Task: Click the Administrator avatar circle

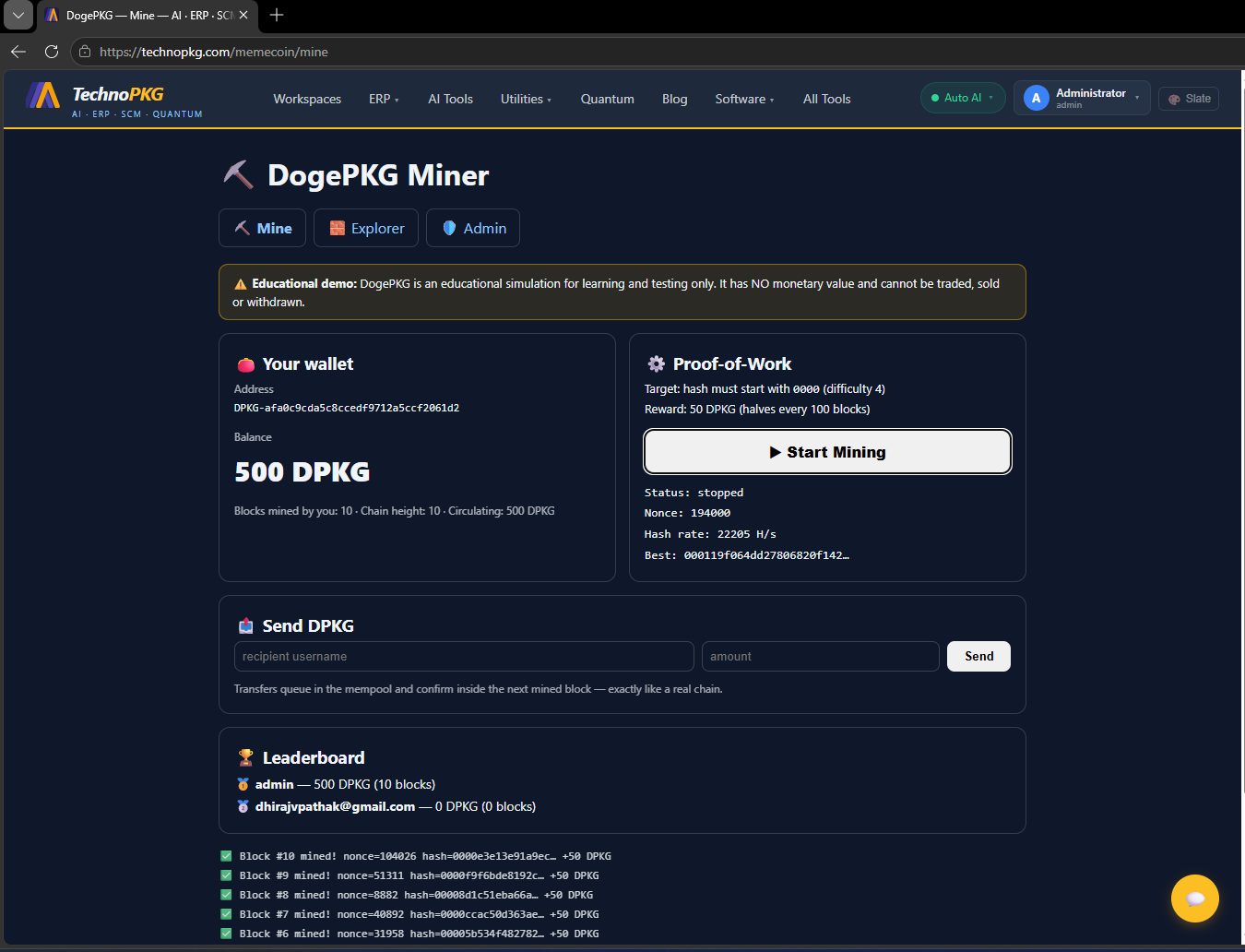Action: click(x=1036, y=98)
